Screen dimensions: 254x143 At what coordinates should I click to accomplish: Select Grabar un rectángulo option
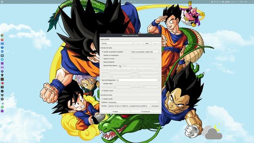110,55
